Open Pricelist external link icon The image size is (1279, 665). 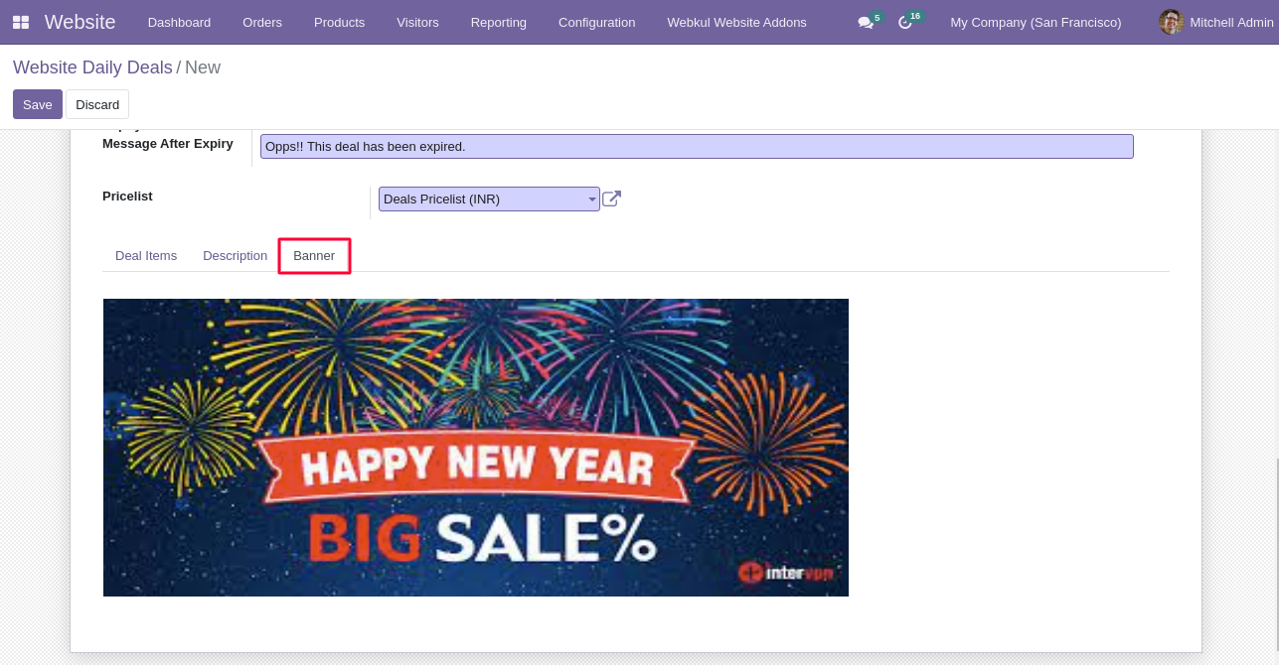click(x=612, y=199)
